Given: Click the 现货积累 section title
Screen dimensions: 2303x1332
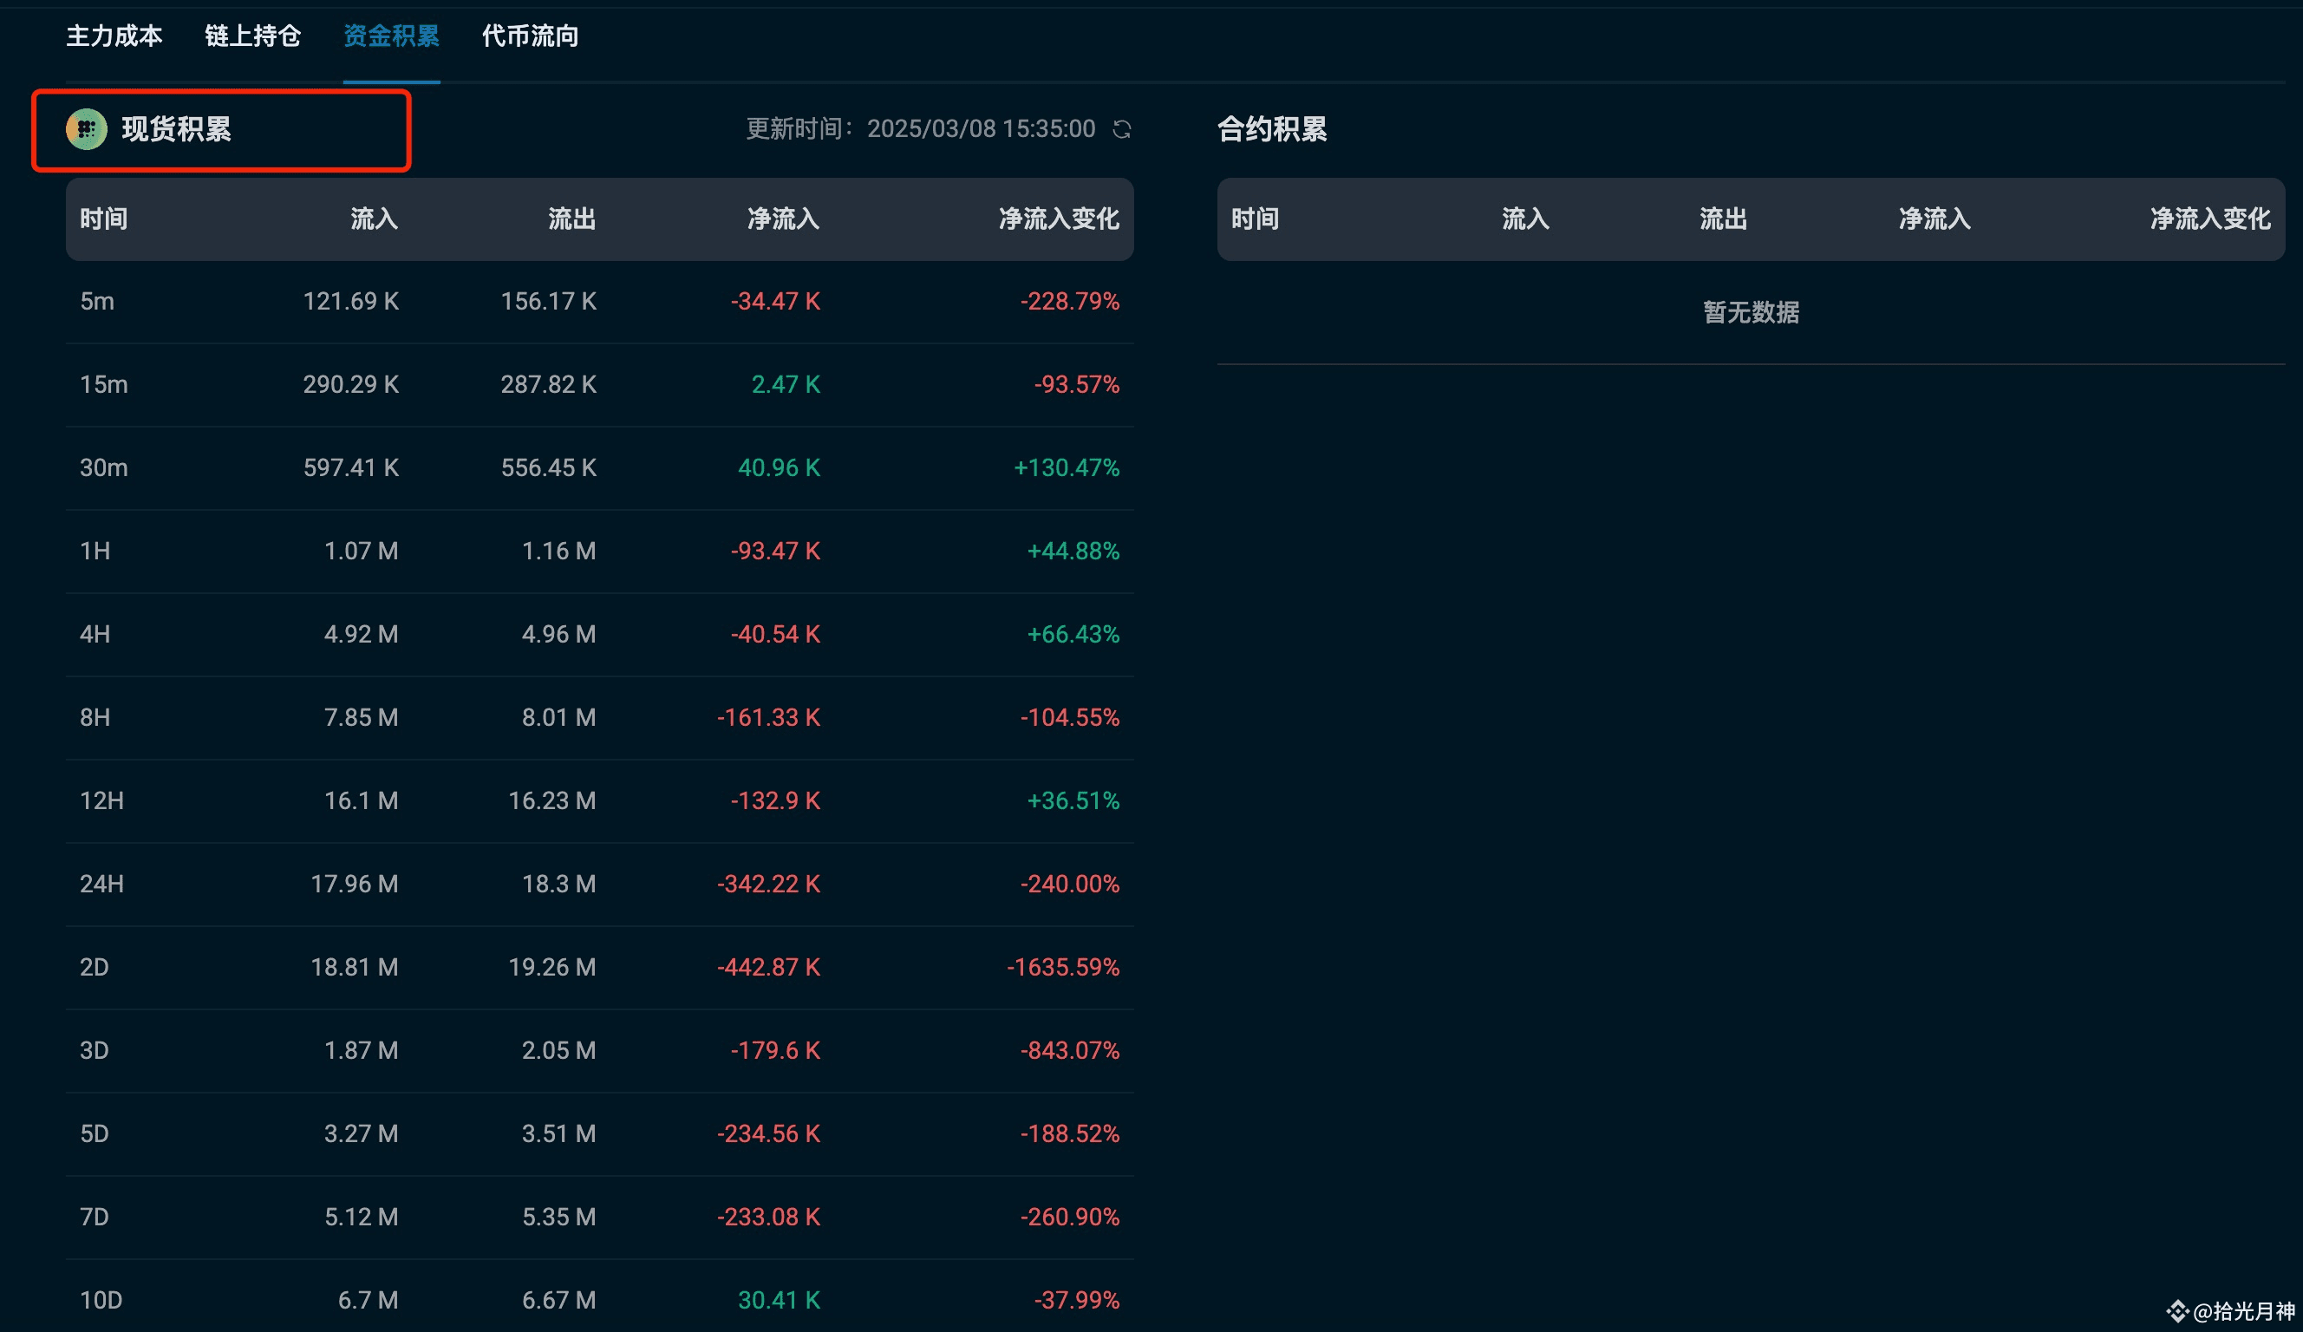Looking at the screenshot, I should 176,129.
